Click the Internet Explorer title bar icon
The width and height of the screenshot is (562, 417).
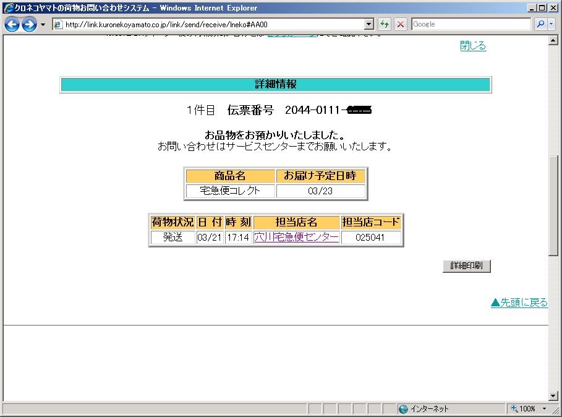(x=8, y=7)
